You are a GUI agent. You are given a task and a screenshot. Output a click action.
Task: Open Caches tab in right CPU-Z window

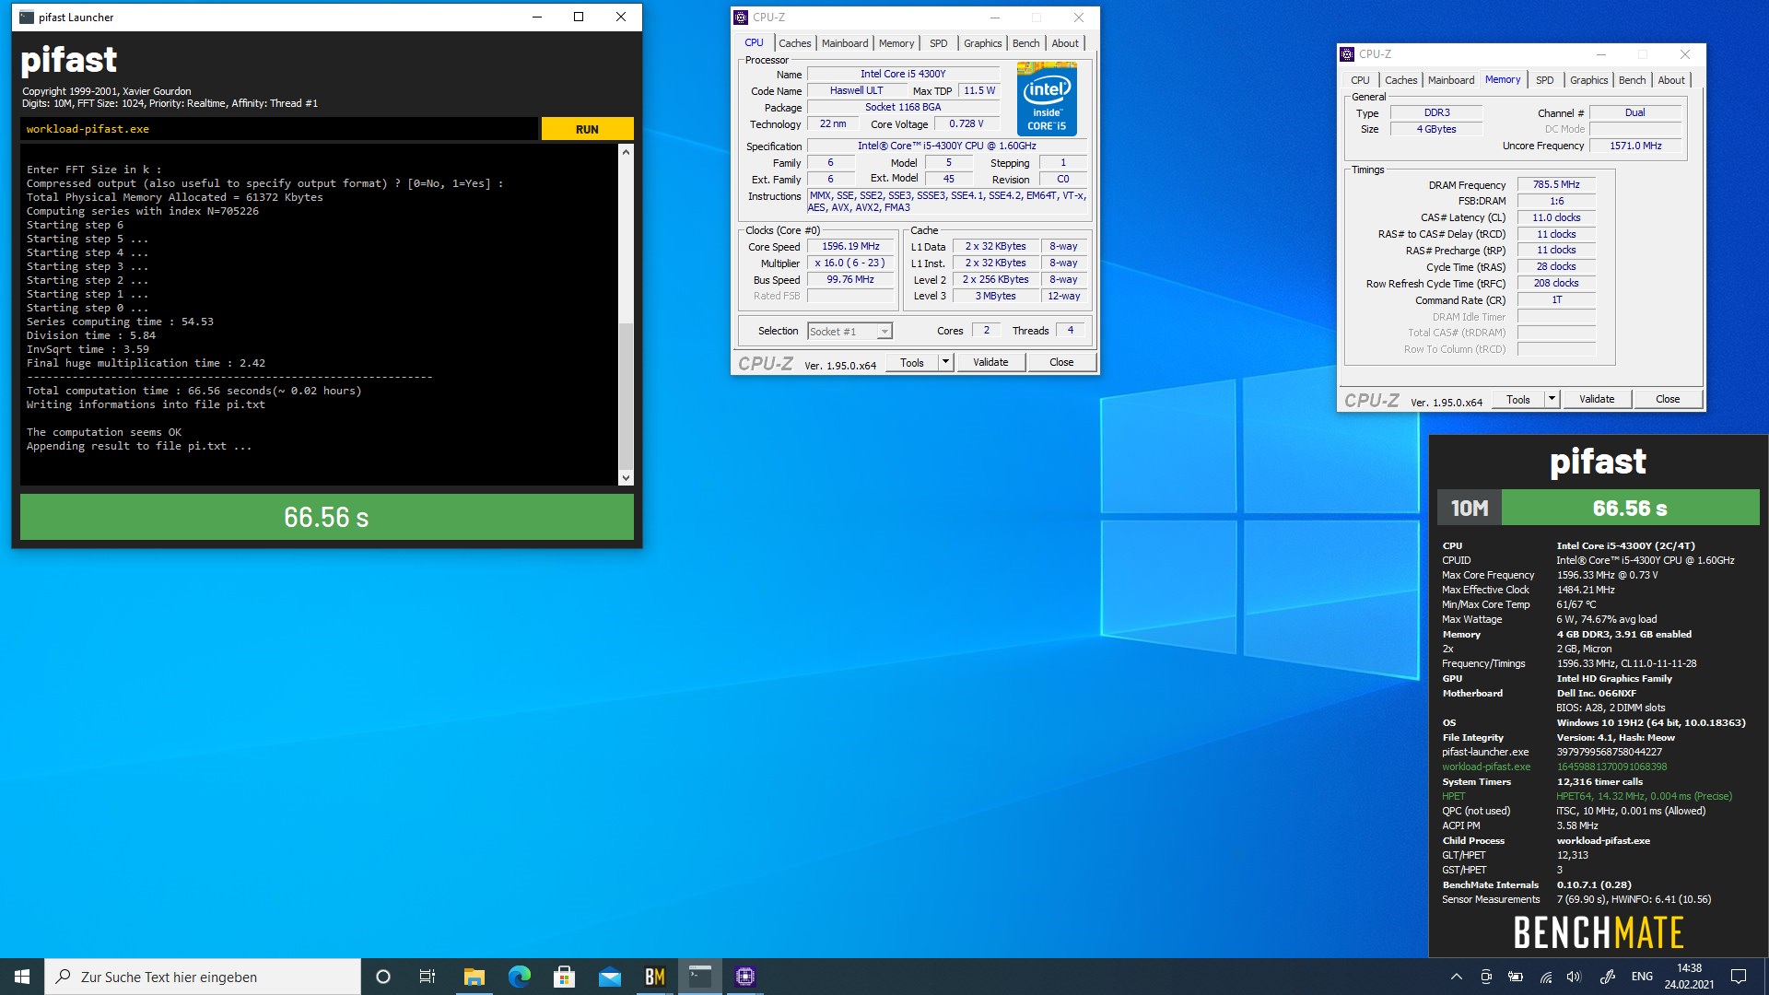point(1400,80)
